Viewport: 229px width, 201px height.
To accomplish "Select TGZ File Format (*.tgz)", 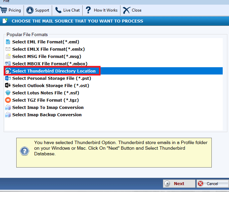I will coord(45,100).
